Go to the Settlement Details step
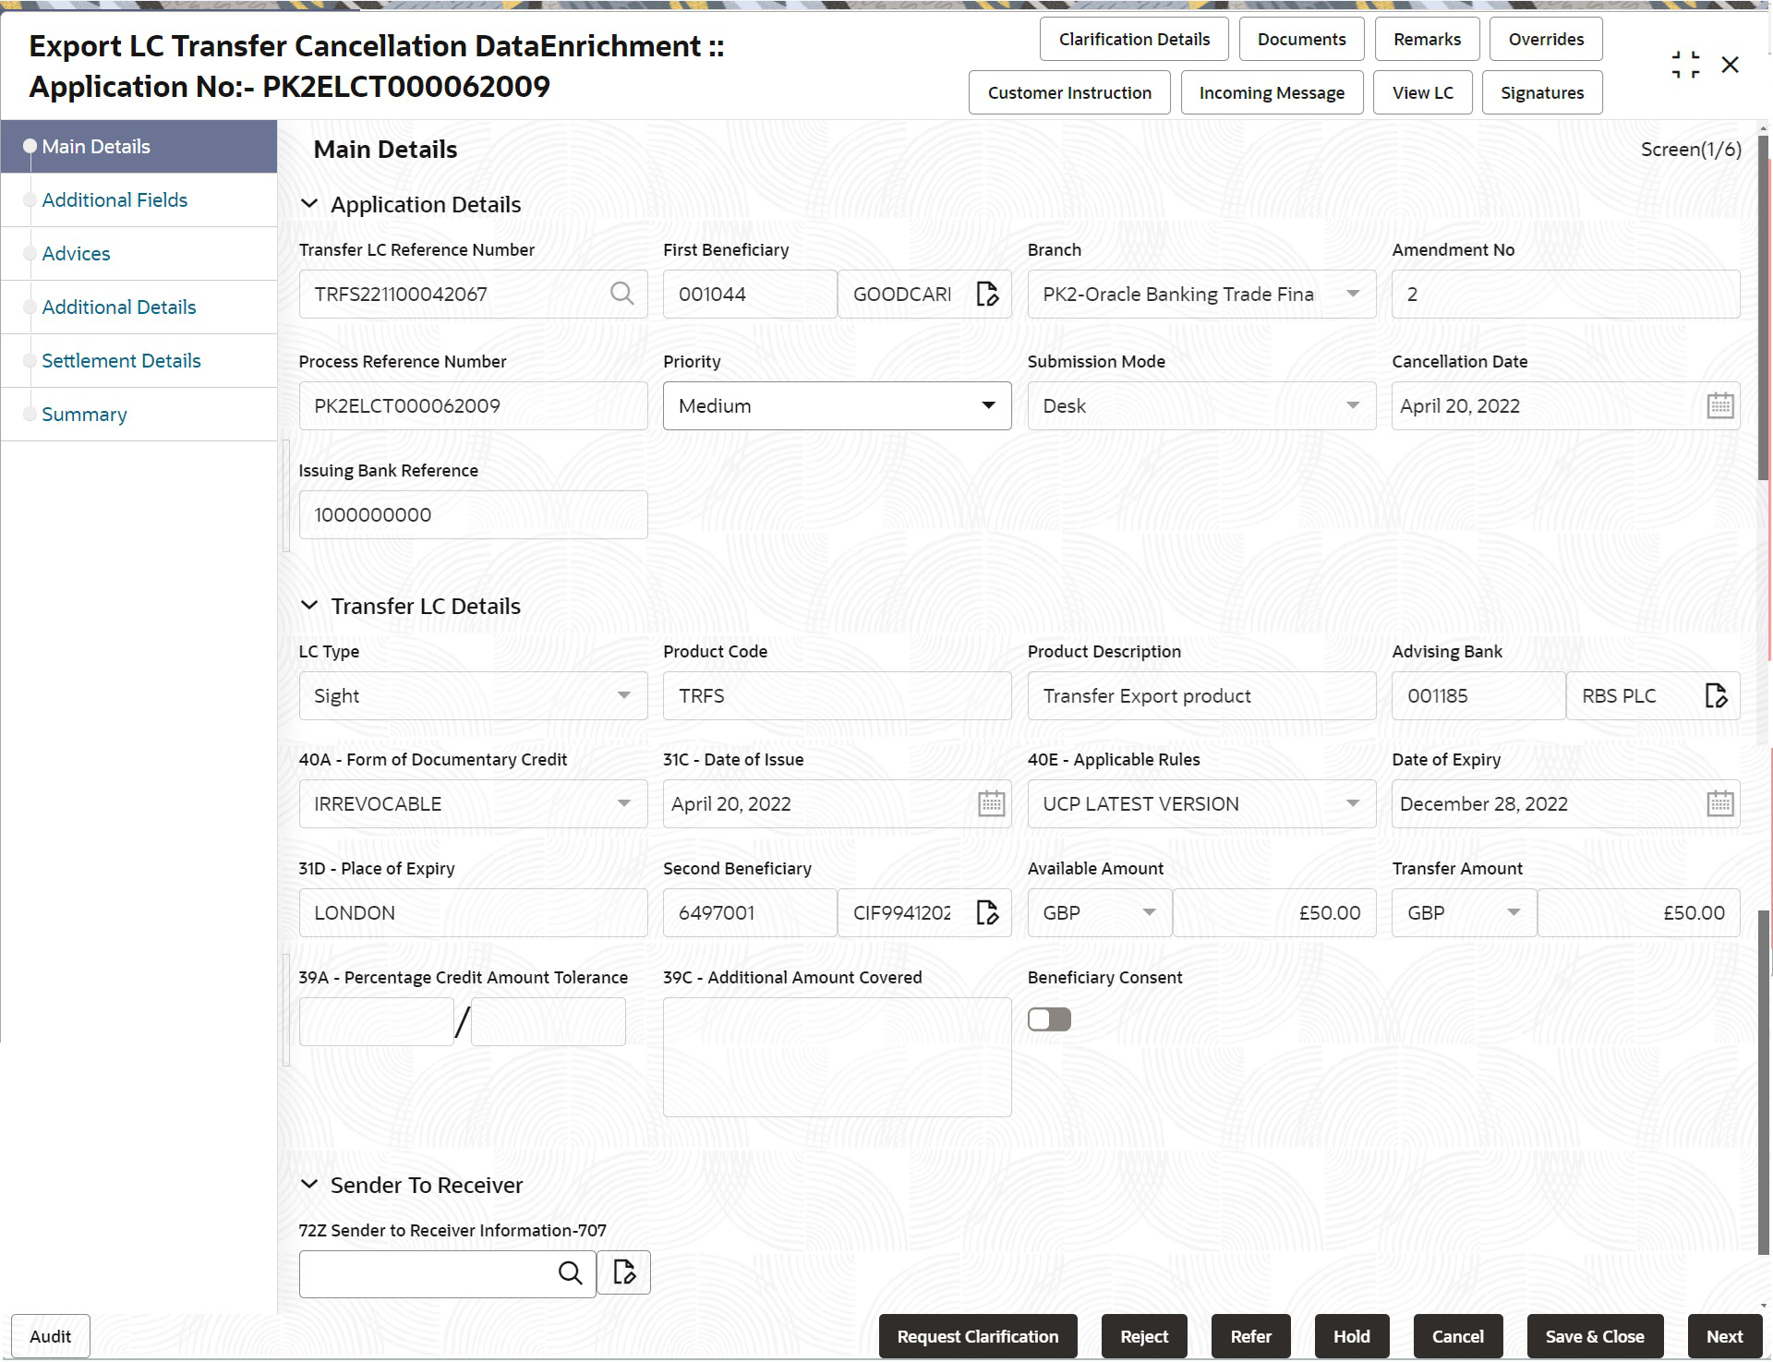Viewport: 1773px width, 1362px height. coord(121,361)
